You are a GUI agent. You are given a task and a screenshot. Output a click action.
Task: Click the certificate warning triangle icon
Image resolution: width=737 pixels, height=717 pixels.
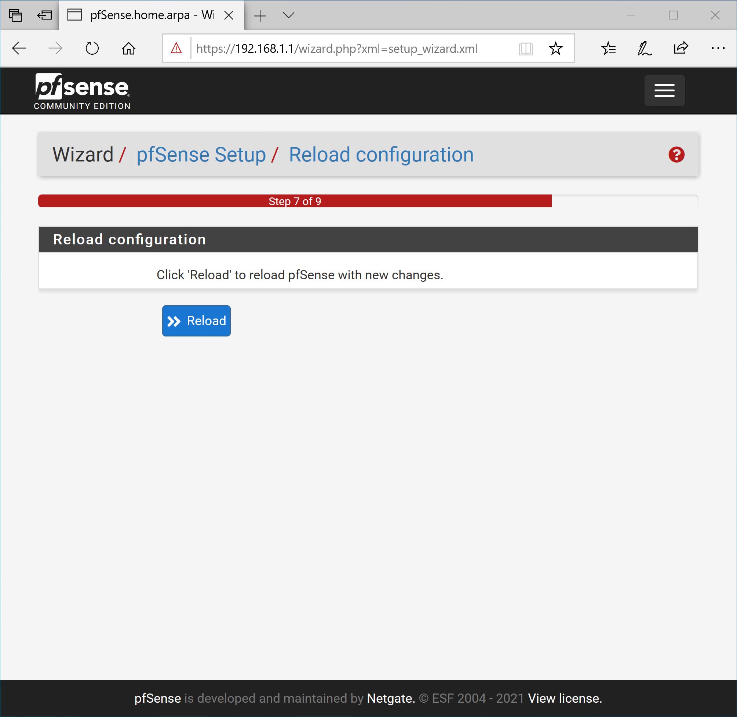[176, 48]
